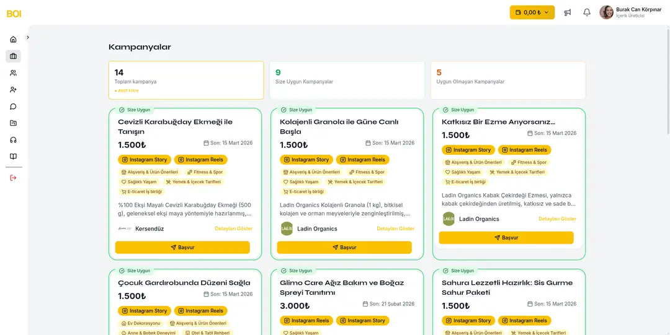The image size is (670, 335).
Task: Select the Uygun Olmayan Kampanyalar filter card
Action: tap(507, 80)
